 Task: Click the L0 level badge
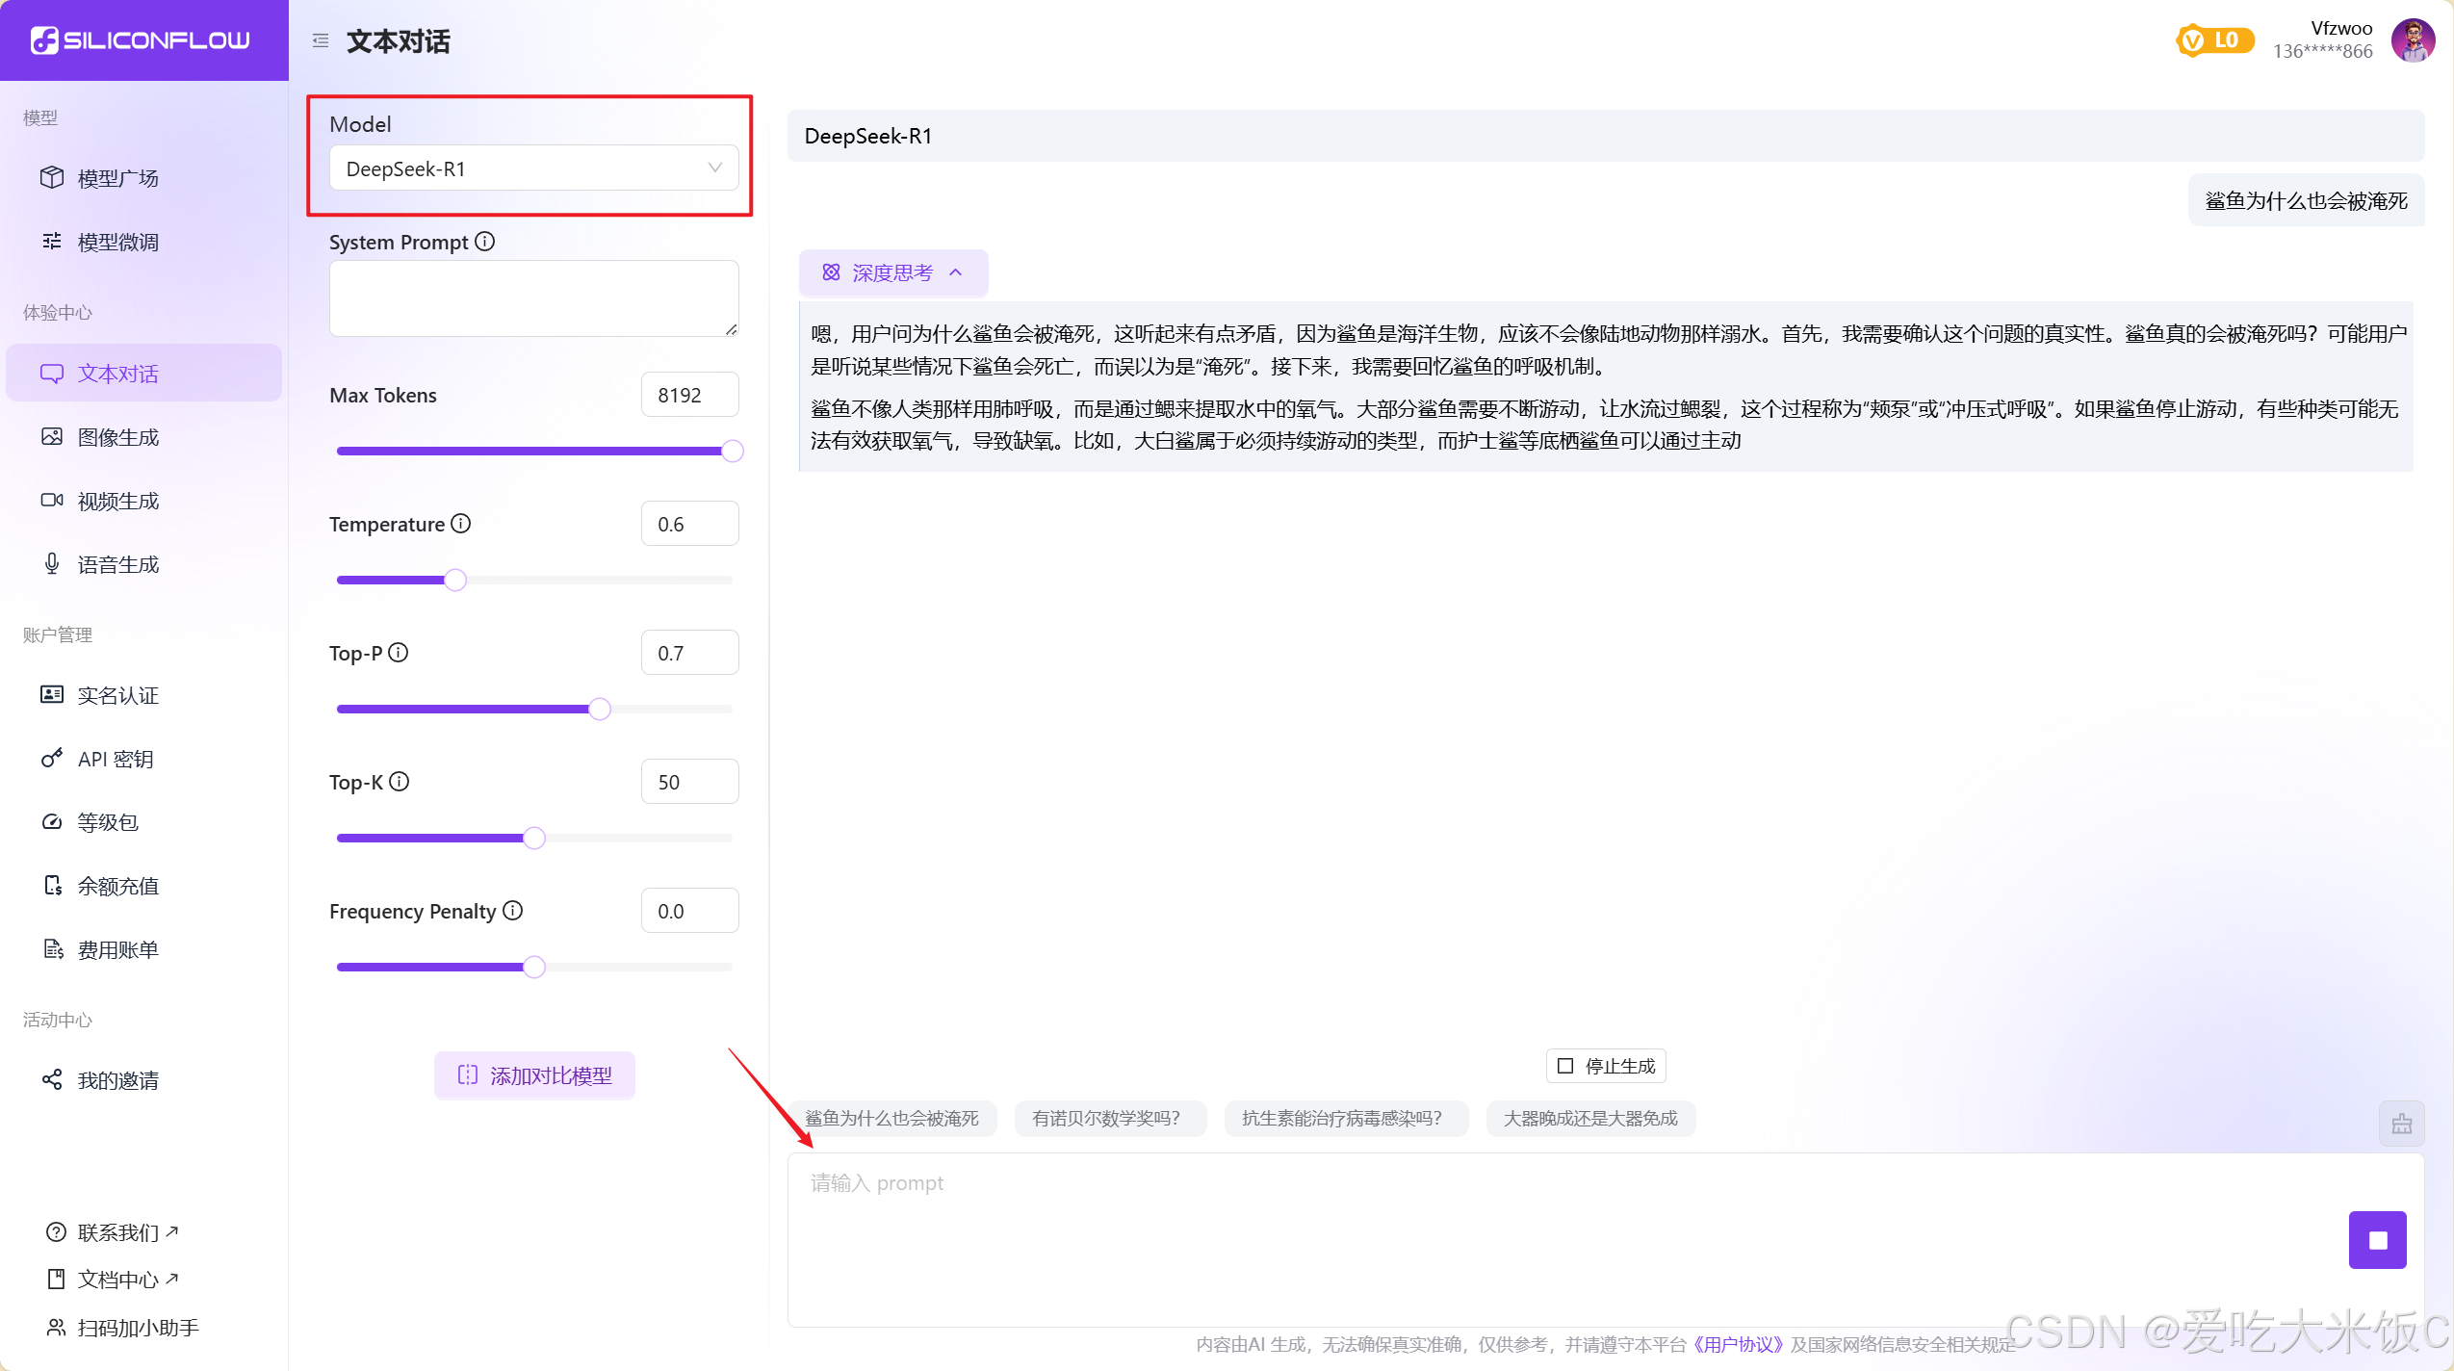click(x=2214, y=40)
